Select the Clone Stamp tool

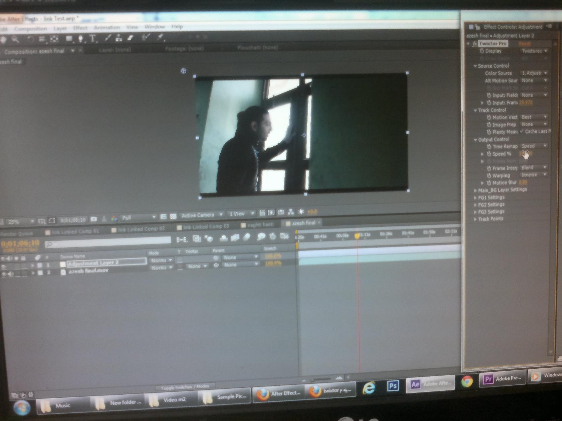[119, 38]
